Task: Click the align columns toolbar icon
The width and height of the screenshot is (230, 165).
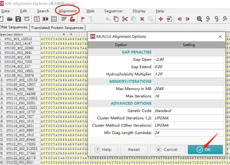Action: pos(45,19)
